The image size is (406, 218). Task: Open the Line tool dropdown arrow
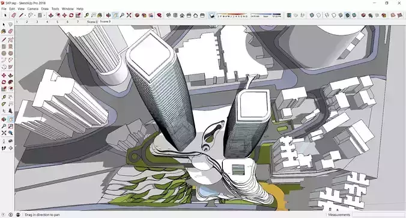[25, 15]
